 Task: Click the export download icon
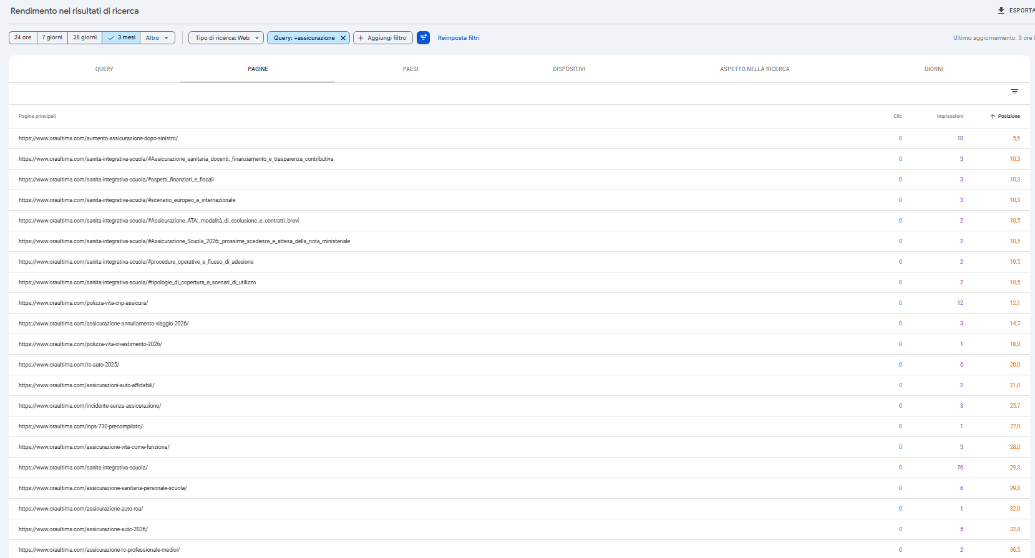[x=1001, y=10]
